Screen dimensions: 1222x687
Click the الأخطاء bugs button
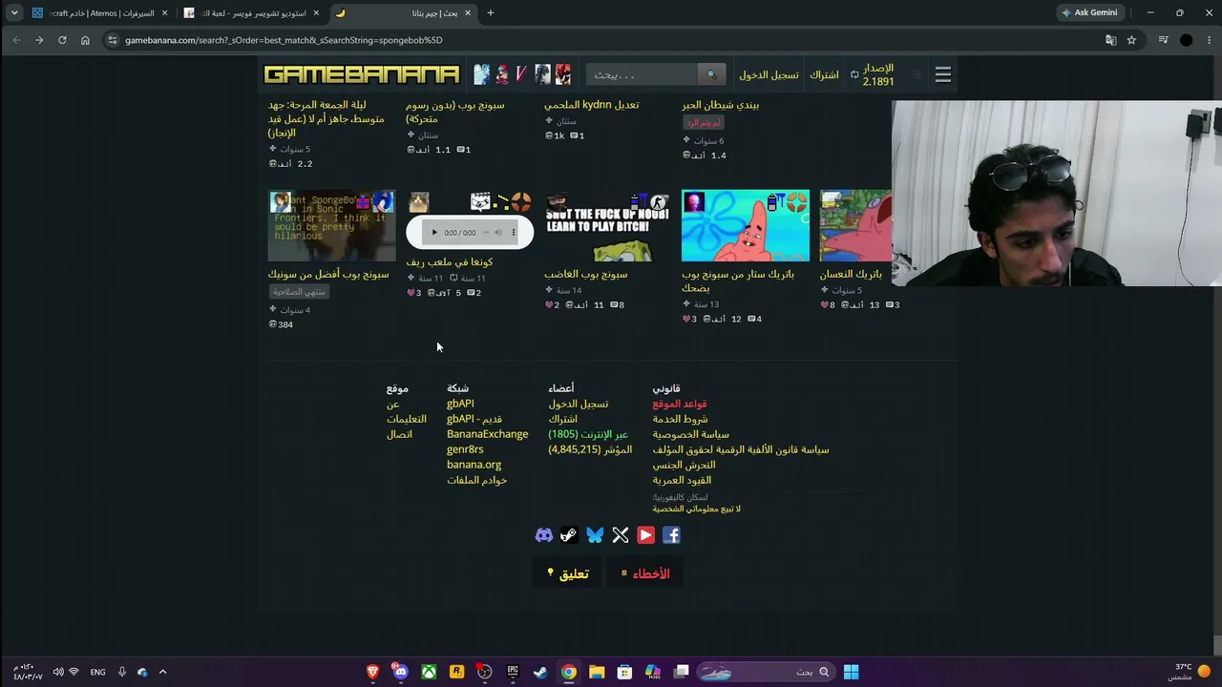645,573
